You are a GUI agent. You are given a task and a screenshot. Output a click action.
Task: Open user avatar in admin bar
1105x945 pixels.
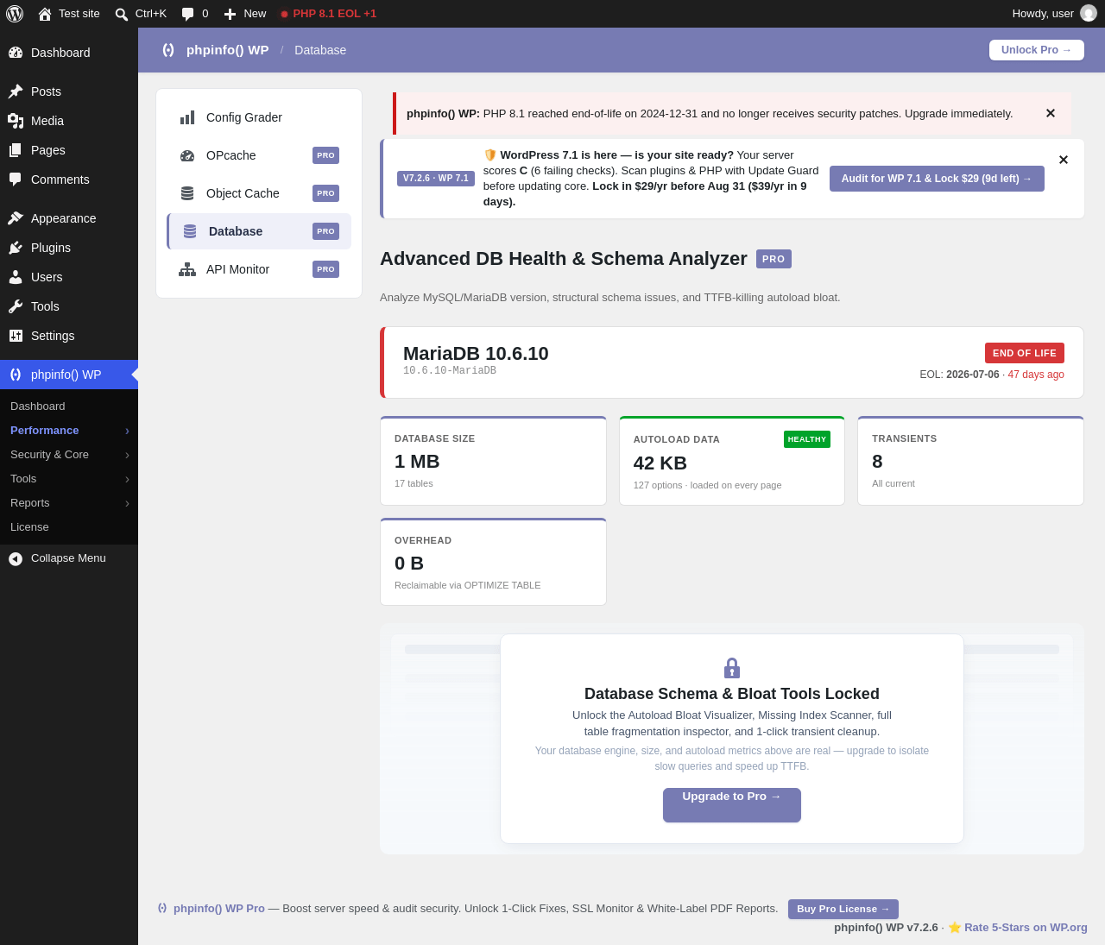coord(1089,14)
